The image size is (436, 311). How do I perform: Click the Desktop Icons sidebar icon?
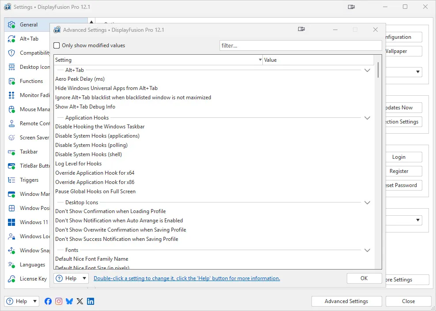pos(11,67)
